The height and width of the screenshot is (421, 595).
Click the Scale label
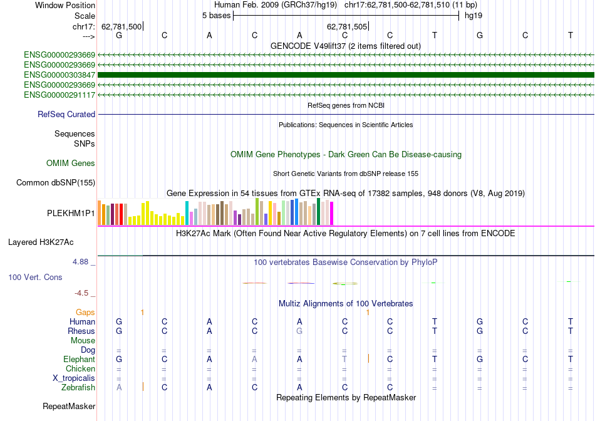click(85, 16)
